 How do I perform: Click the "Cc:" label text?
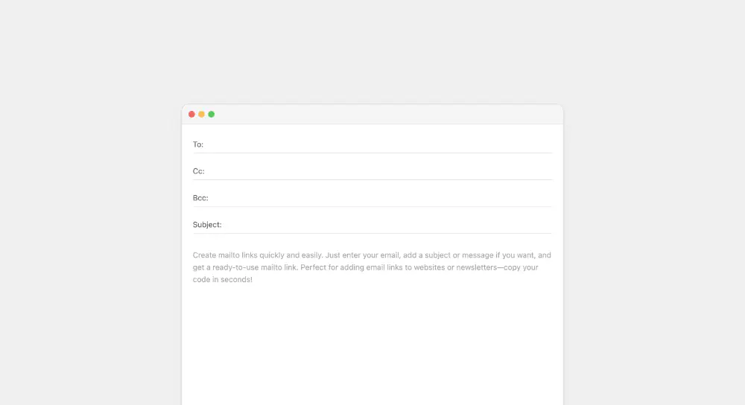click(199, 171)
